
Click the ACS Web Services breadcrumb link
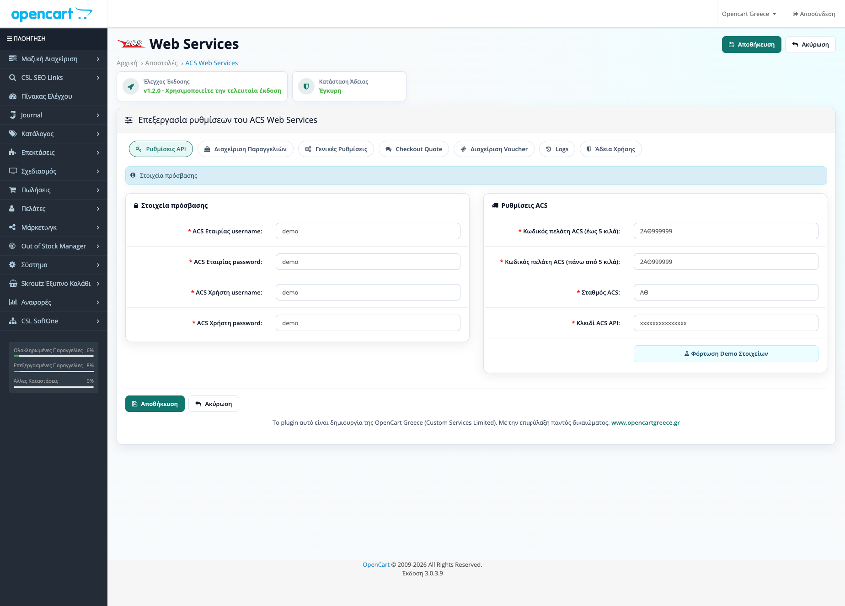point(212,63)
